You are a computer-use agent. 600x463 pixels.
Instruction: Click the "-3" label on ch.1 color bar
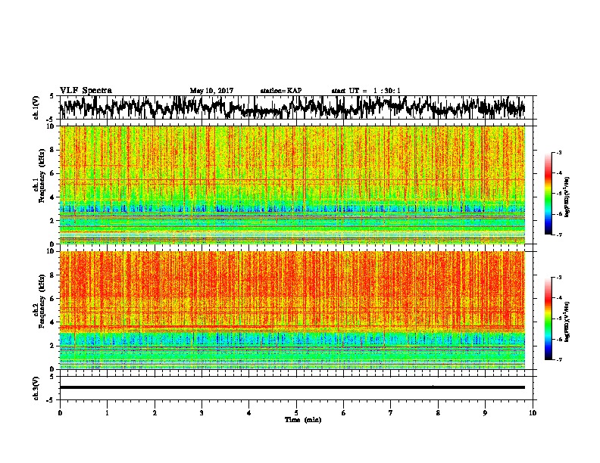(x=558, y=152)
